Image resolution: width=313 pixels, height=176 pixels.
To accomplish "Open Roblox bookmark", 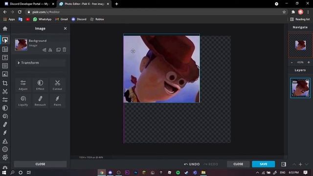I will click(x=97, y=19).
